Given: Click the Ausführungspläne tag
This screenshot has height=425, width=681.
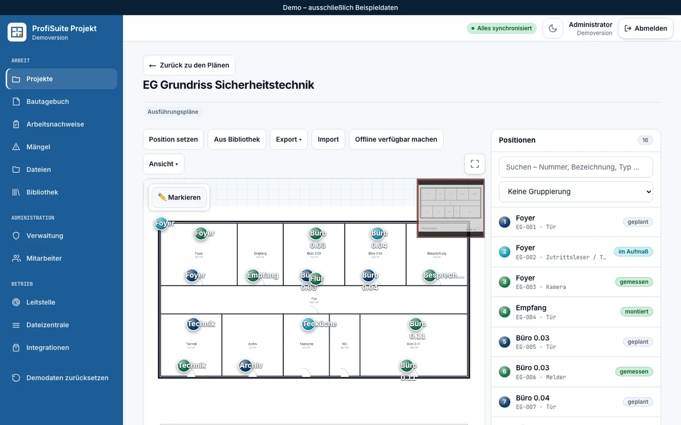Looking at the screenshot, I should click(173, 112).
